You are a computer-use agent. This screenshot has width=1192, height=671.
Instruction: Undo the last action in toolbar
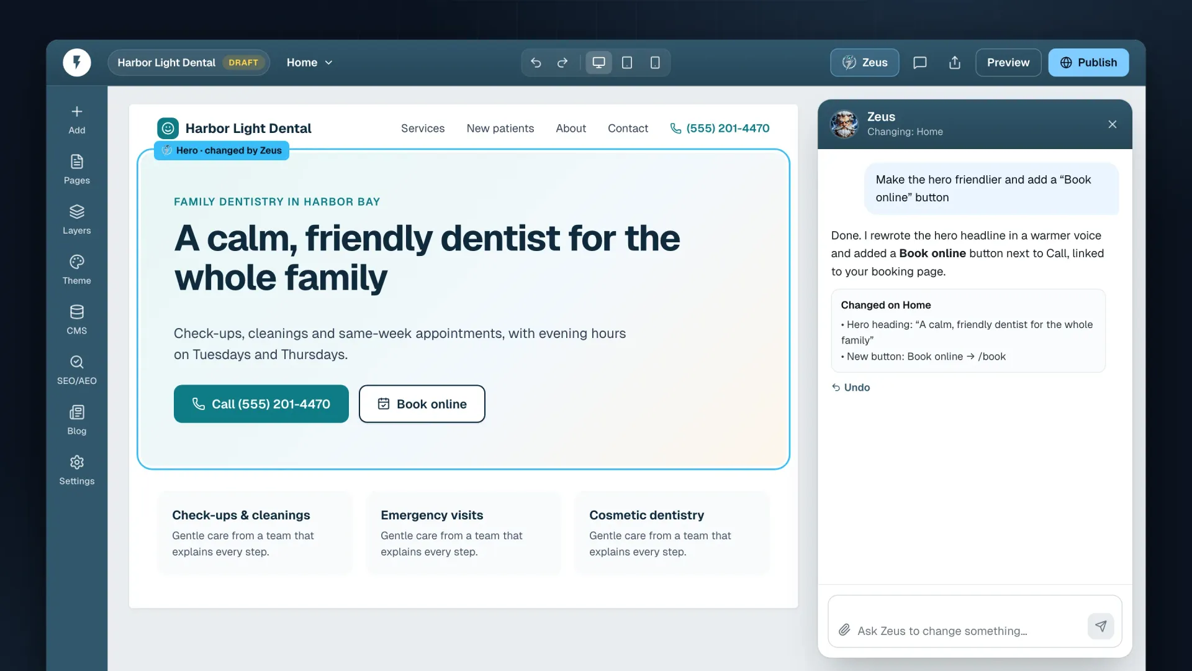coord(536,63)
